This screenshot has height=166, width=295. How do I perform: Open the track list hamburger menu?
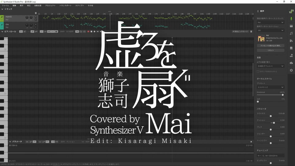coord(36,13)
